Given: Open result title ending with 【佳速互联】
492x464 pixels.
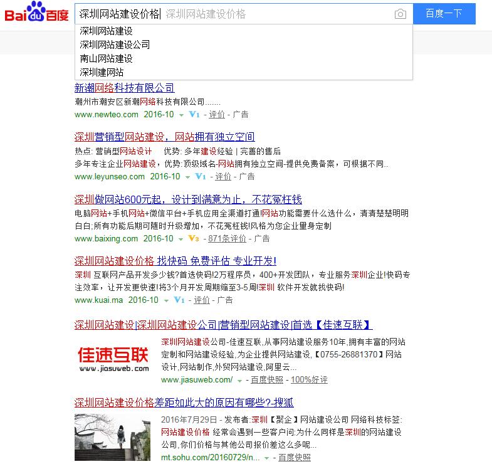Looking at the screenshot, I should [223, 325].
